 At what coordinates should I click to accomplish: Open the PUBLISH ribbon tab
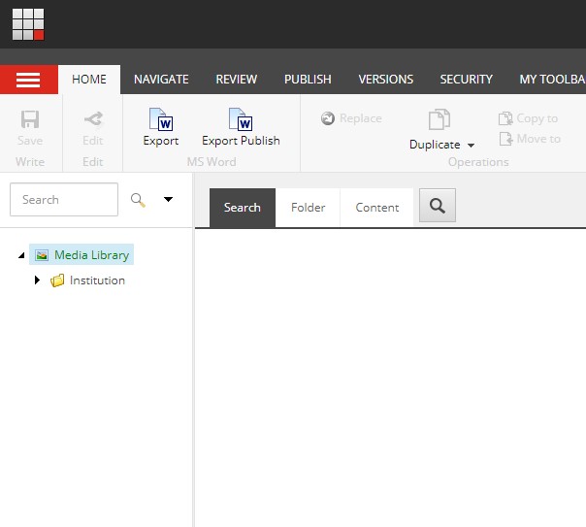coord(308,80)
